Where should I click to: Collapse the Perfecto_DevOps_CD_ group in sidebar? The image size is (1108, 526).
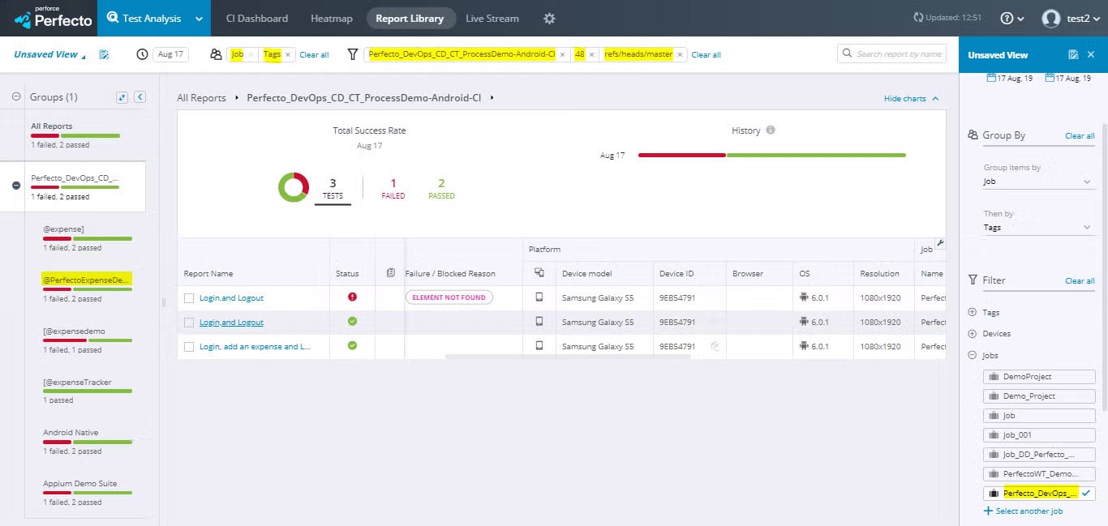(x=16, y=186)
